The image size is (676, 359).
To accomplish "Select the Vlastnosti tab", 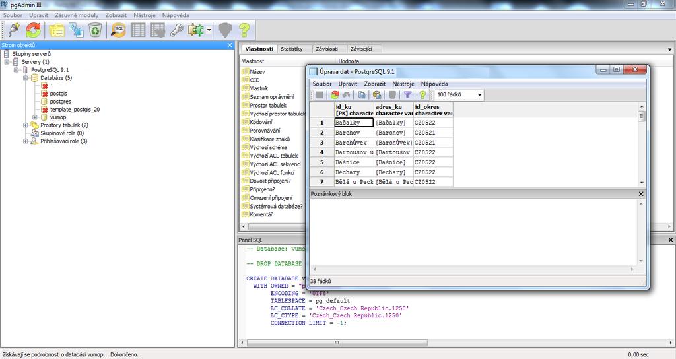I will [259, 49].
